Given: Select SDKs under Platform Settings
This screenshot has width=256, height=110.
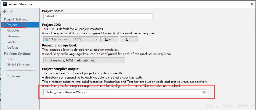Looking at the screenshot, I should click(10, 59).
